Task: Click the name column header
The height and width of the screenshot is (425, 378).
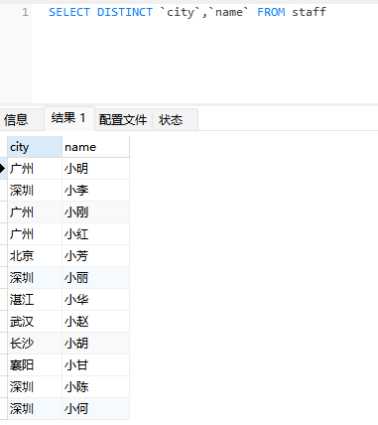Action: [x=95, y=147]
